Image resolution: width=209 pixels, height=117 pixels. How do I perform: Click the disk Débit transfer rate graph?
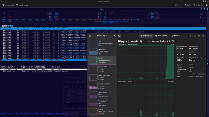pos(146,99)
